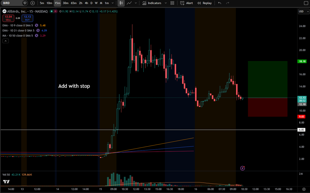Viewport: 310px width, 193px height.
Task: Select the 'Add with stop' text annotation
Action: click(74, 86)
